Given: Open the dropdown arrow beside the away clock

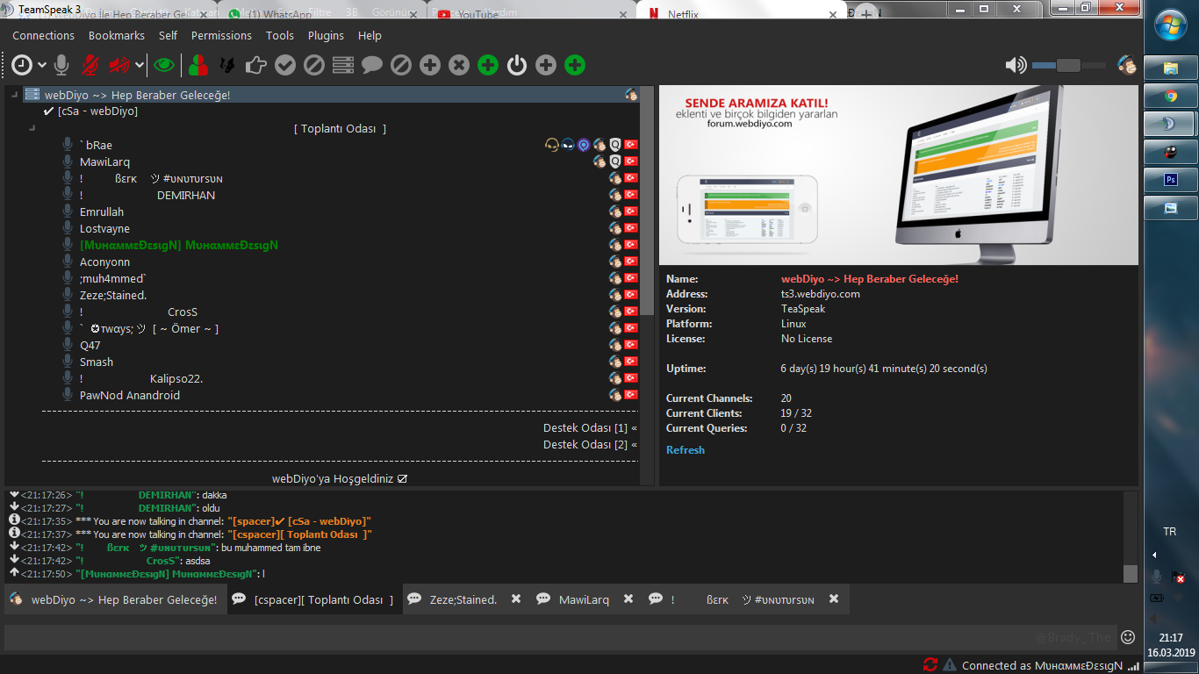Looking at the screenshot, I should [x=41, y=66].
